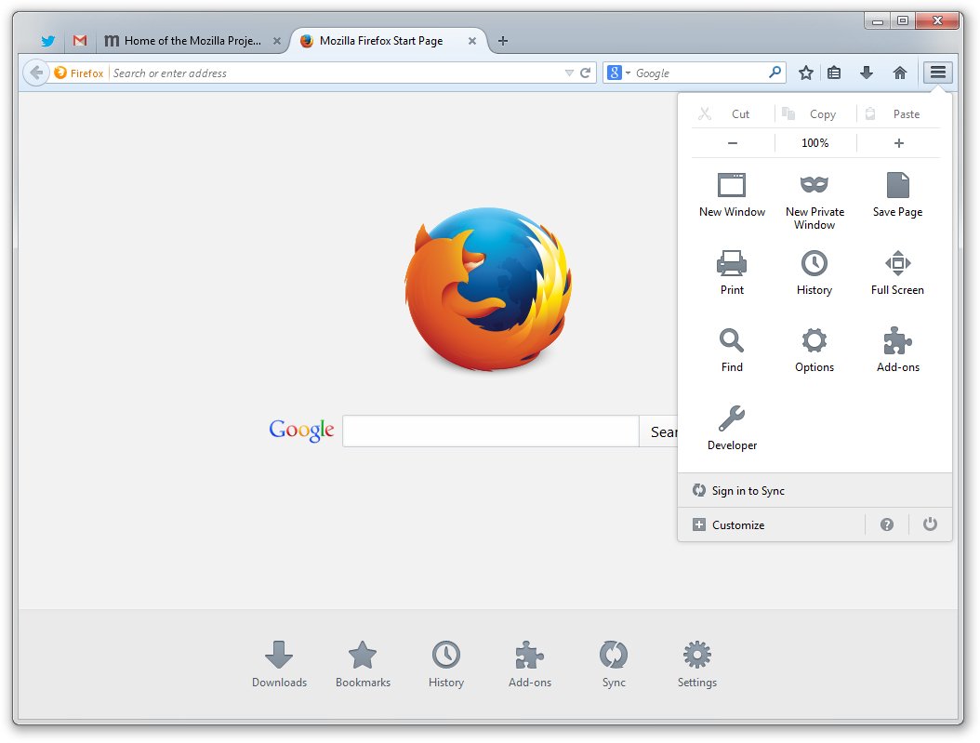
Task: Open a New Private Window
Action: pyautogui.click(x=814, y=197)
